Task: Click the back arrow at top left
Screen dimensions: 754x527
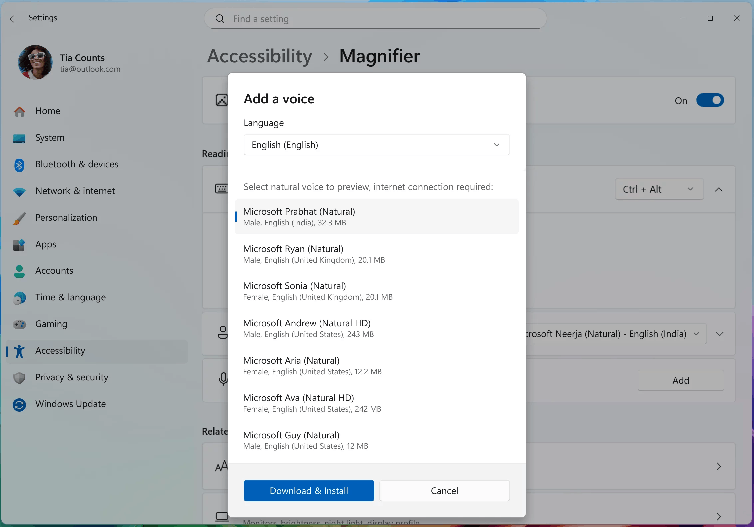Action: 14,19
